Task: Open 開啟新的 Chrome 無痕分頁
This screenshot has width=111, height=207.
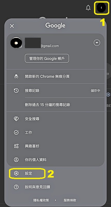Action: 55,76
